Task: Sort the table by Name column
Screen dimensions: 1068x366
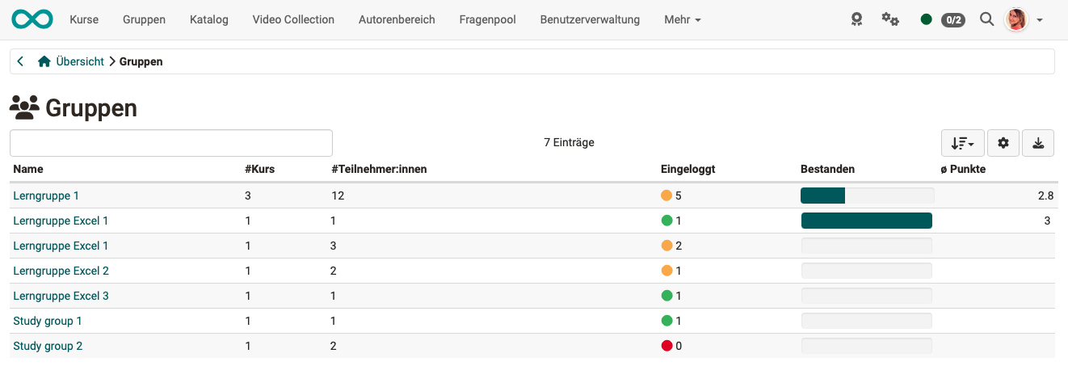Action: tap(28, 169)
